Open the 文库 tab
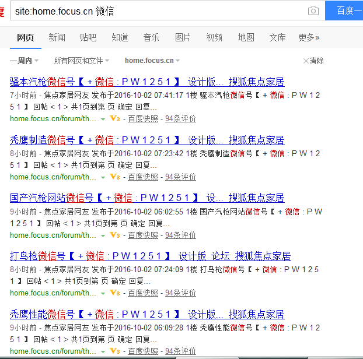Screen dimensions: 363x359 tap(277, 37)
